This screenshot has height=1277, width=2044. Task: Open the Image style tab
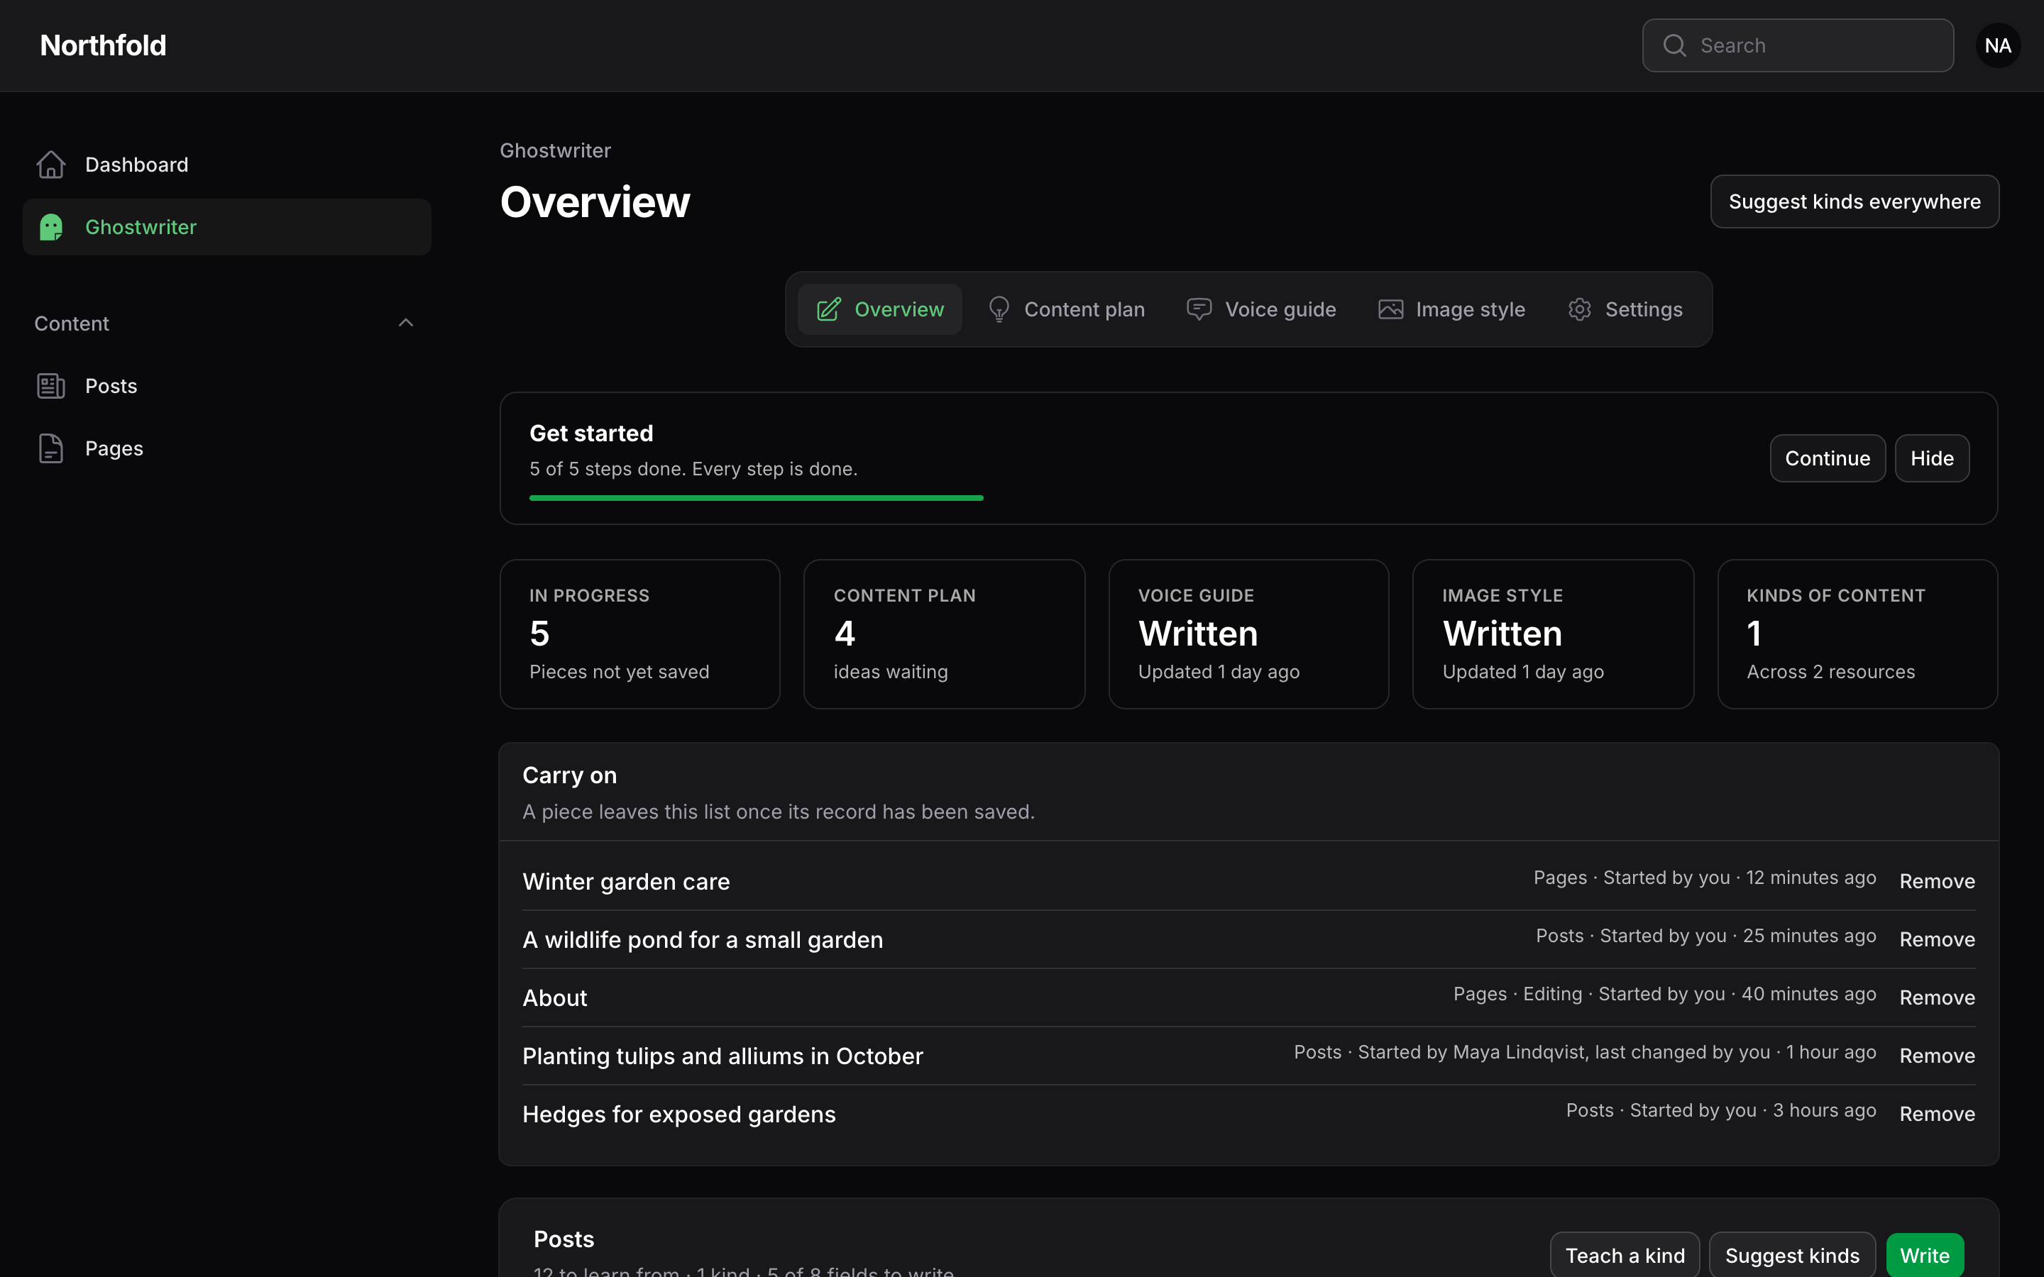1451,309
